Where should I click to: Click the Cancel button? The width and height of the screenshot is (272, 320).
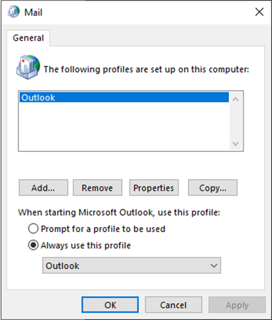(x=173, y=305)
